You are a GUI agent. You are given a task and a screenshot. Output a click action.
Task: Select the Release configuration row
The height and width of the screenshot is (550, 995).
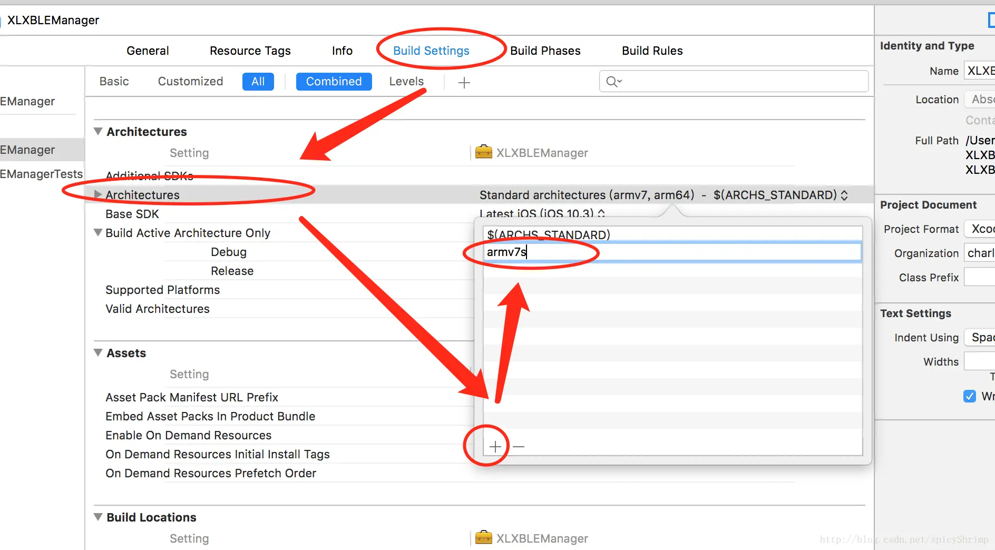[x=232, y=271]
